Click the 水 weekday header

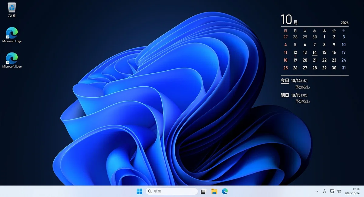(x=315, y=31)
